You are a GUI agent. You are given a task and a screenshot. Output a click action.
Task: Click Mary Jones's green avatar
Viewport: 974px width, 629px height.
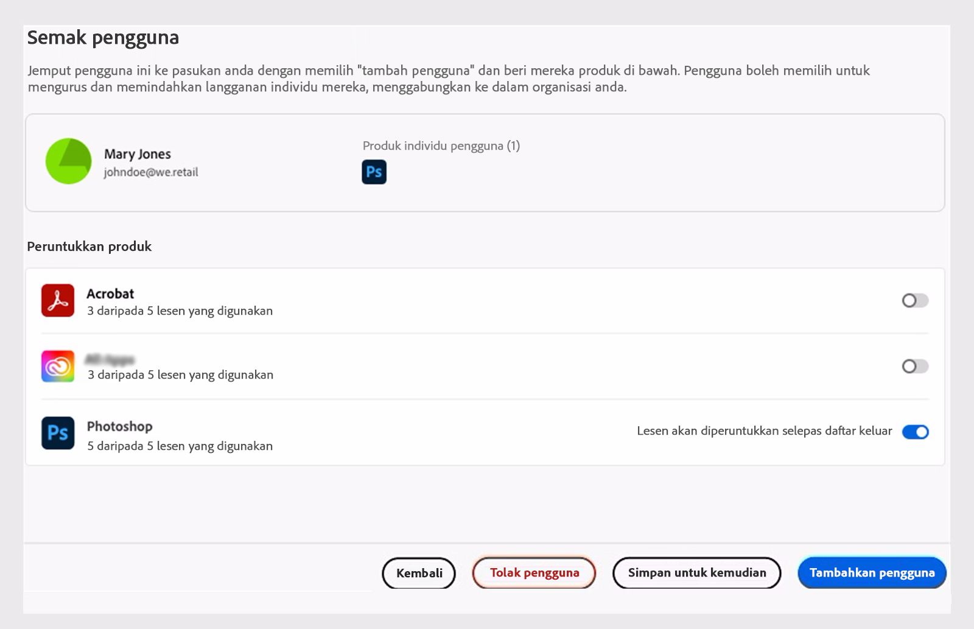coord(68,161)
